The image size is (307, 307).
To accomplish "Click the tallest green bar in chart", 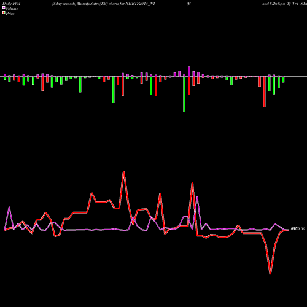I will [x=184, y=94].
